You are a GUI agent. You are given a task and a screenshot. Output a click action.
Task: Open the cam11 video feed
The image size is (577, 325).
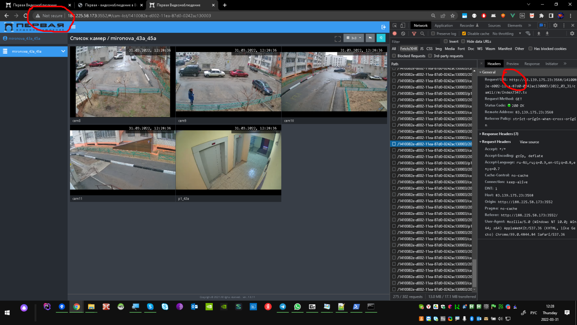[x=123, y=160]
